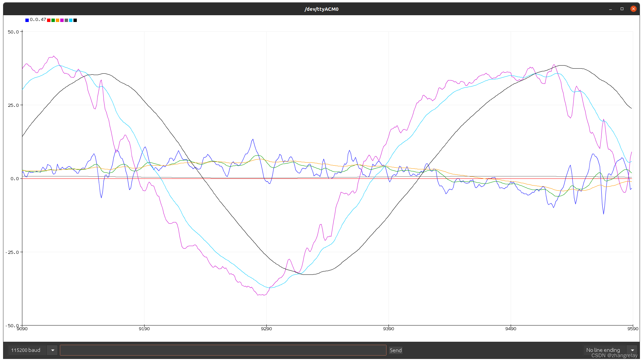Click the 9590 x-axis label

point(633,329)
